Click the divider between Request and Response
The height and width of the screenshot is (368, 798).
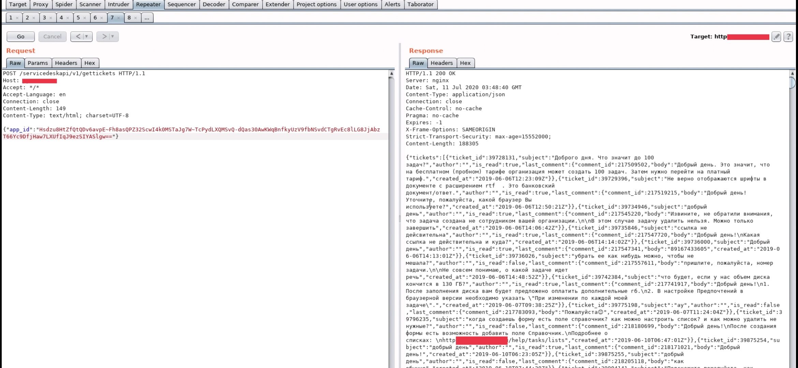[400, 218]
